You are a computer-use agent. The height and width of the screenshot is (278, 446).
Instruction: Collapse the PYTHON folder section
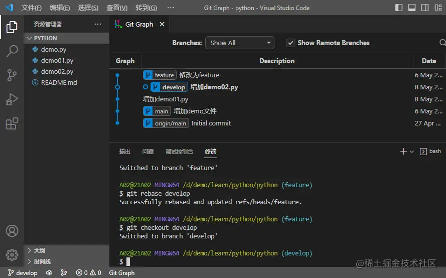(x=67, y=38)
